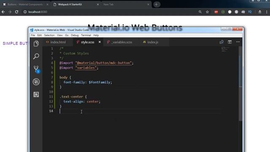Open the Terminal menu
This screenshot has height=152, width=270.
click(x=86, y=35)
